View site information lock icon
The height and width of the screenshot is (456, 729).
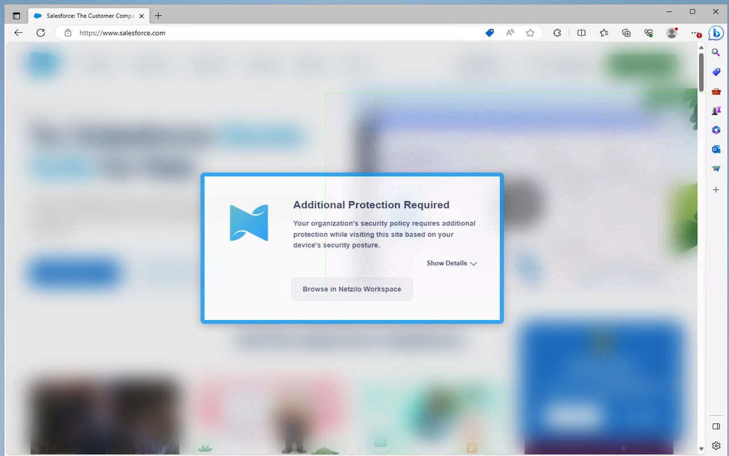click(68, 33)
